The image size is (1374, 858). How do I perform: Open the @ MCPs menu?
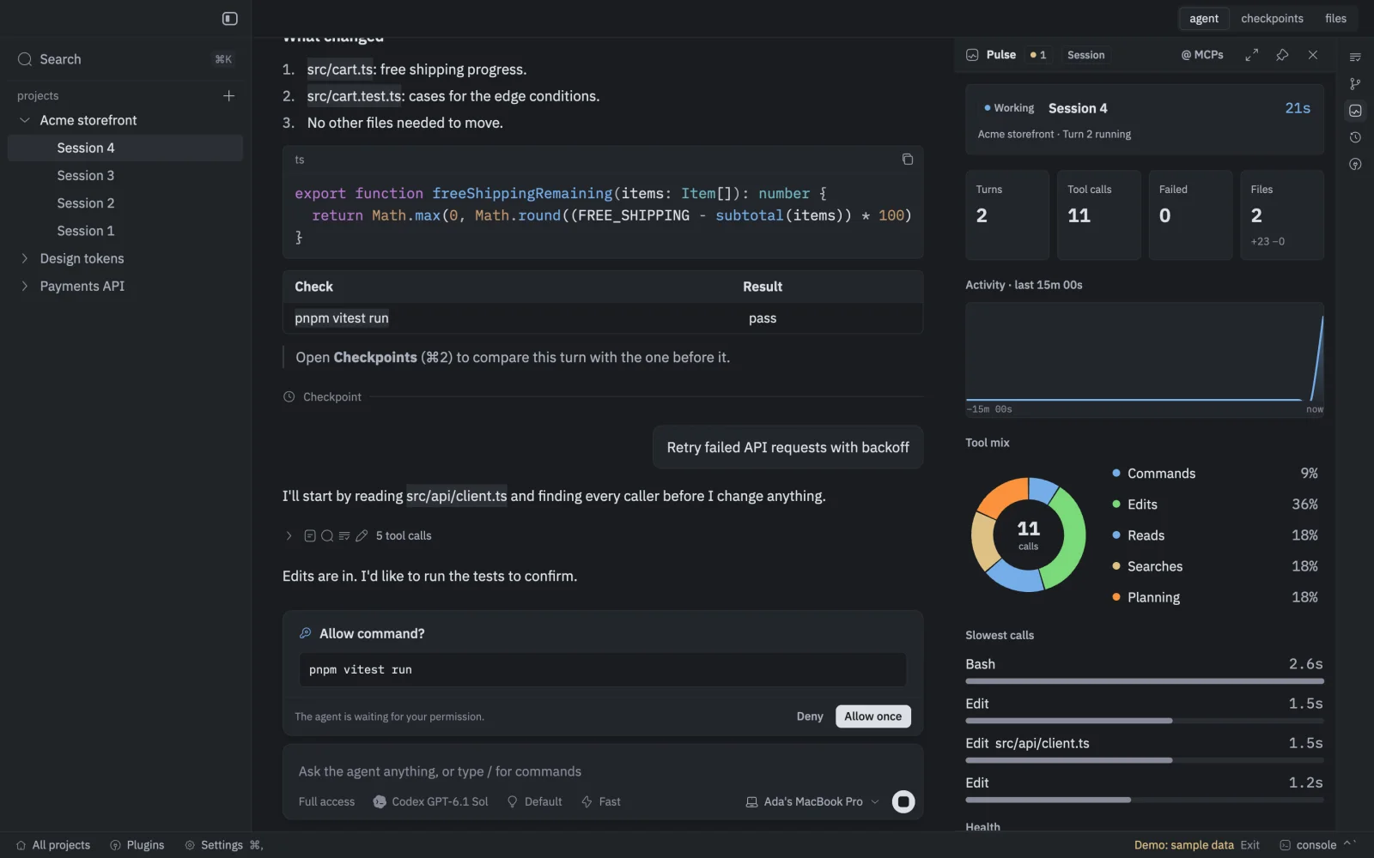[1202, 55]
